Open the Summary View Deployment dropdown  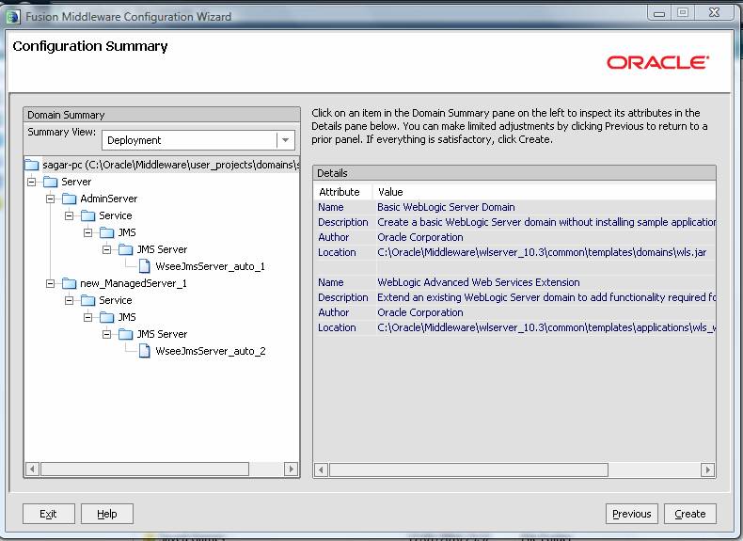pos(198,140)
